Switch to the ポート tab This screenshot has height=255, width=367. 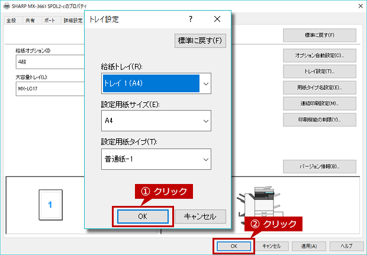[x=50, y=21]
